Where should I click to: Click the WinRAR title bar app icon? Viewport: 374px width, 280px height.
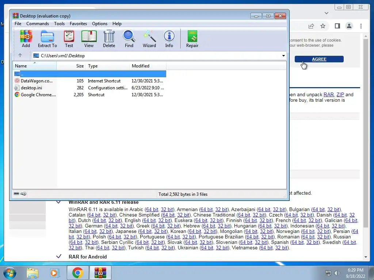pyautogui.click(x=15, y=16)
